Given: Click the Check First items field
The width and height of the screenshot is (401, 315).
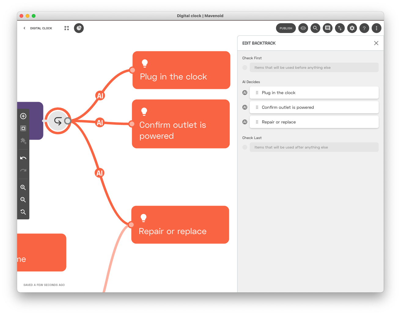Looking at the screenshot, I should pos(314,68).
